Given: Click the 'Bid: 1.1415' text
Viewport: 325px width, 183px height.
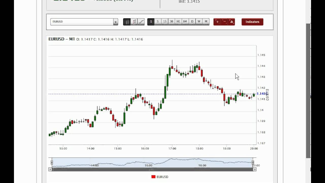Looking at the screenshot, I should point(189,2).
